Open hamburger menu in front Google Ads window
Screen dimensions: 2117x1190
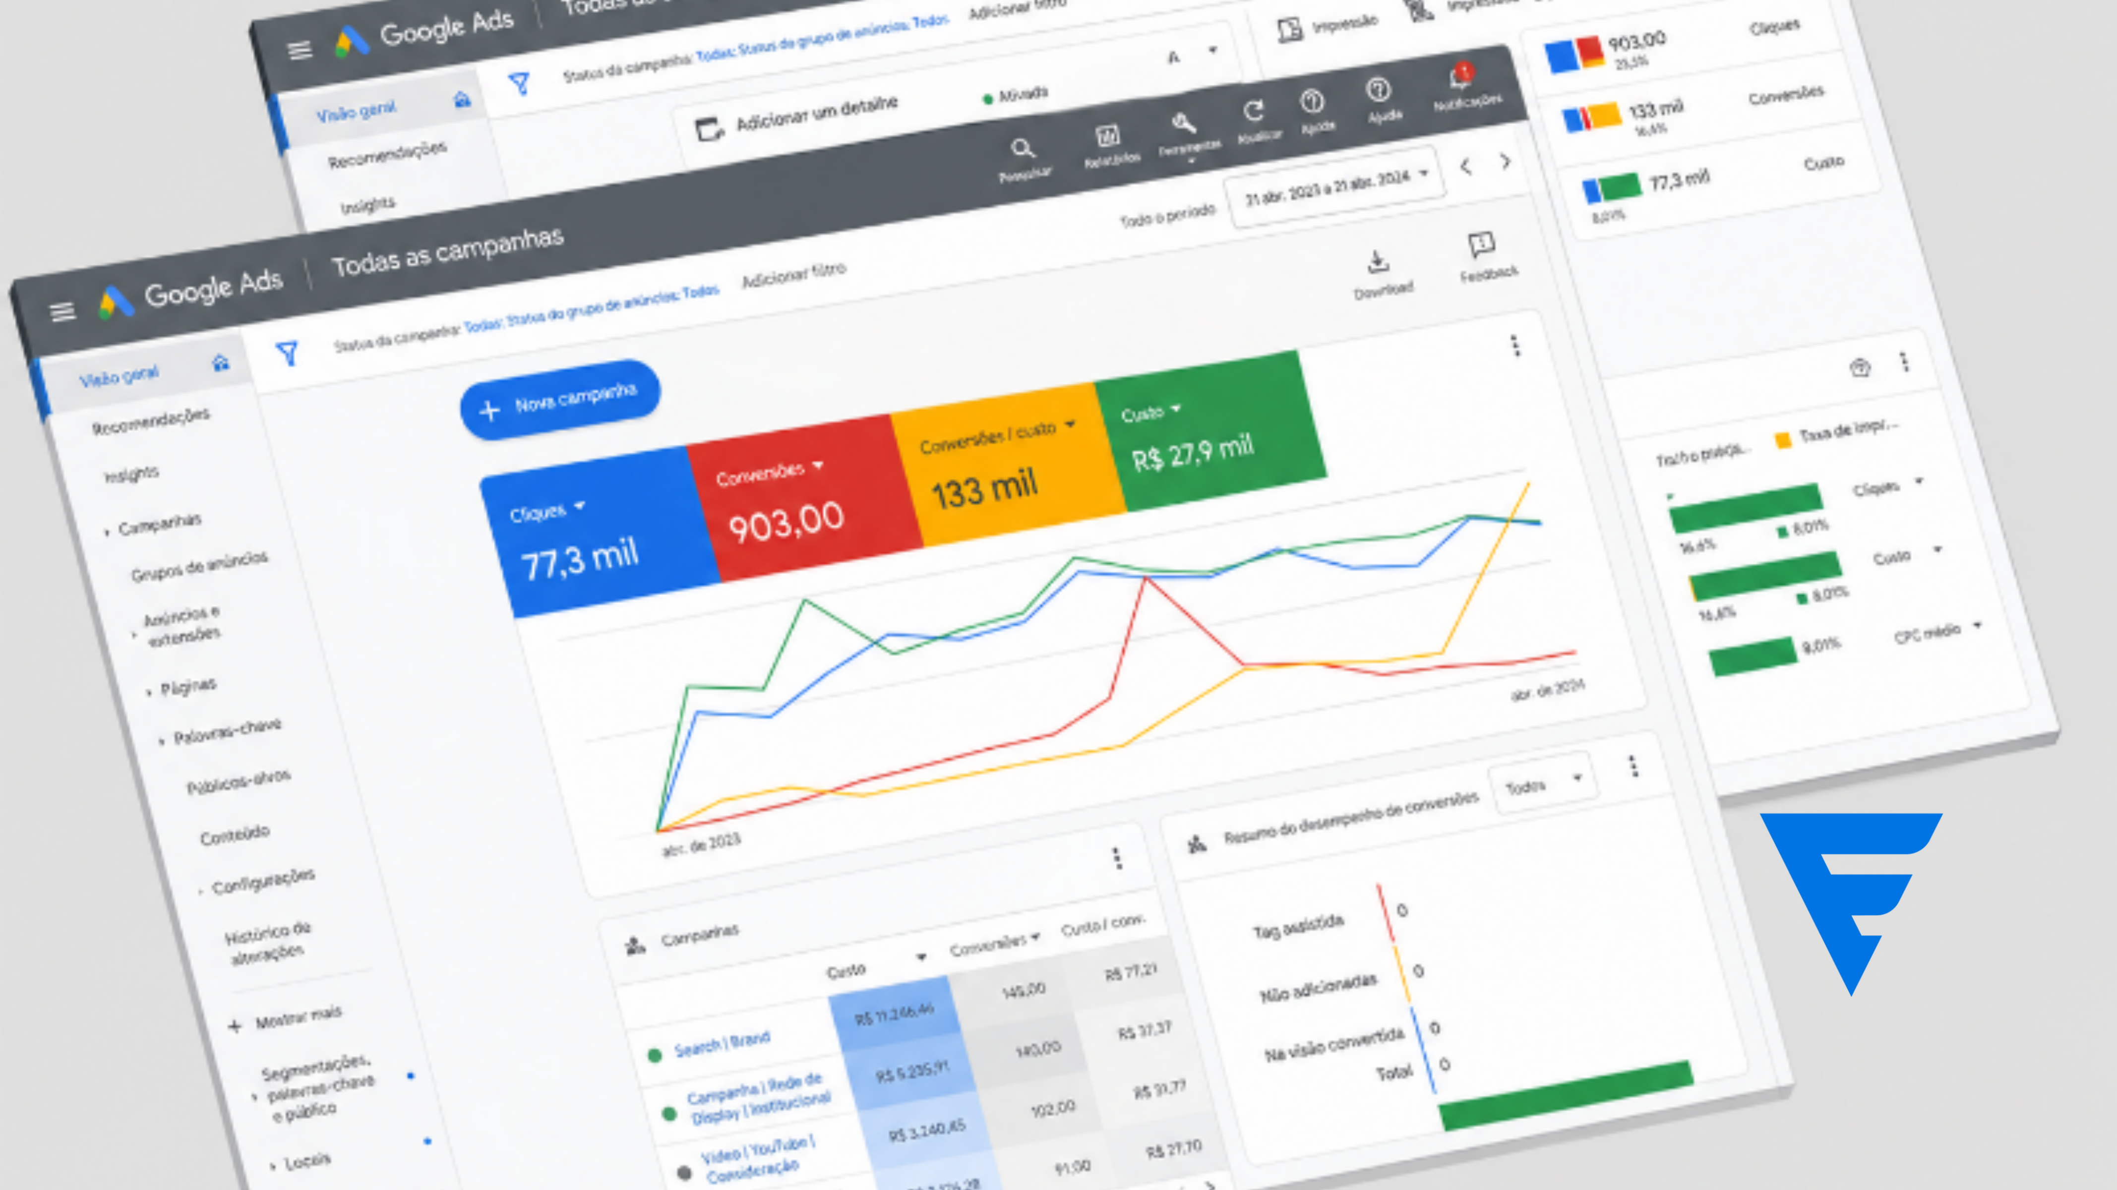tap(62, 311)
